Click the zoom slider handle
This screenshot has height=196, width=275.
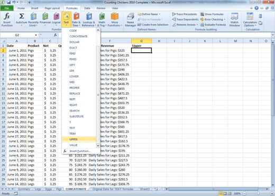click(x=258, y=193)
